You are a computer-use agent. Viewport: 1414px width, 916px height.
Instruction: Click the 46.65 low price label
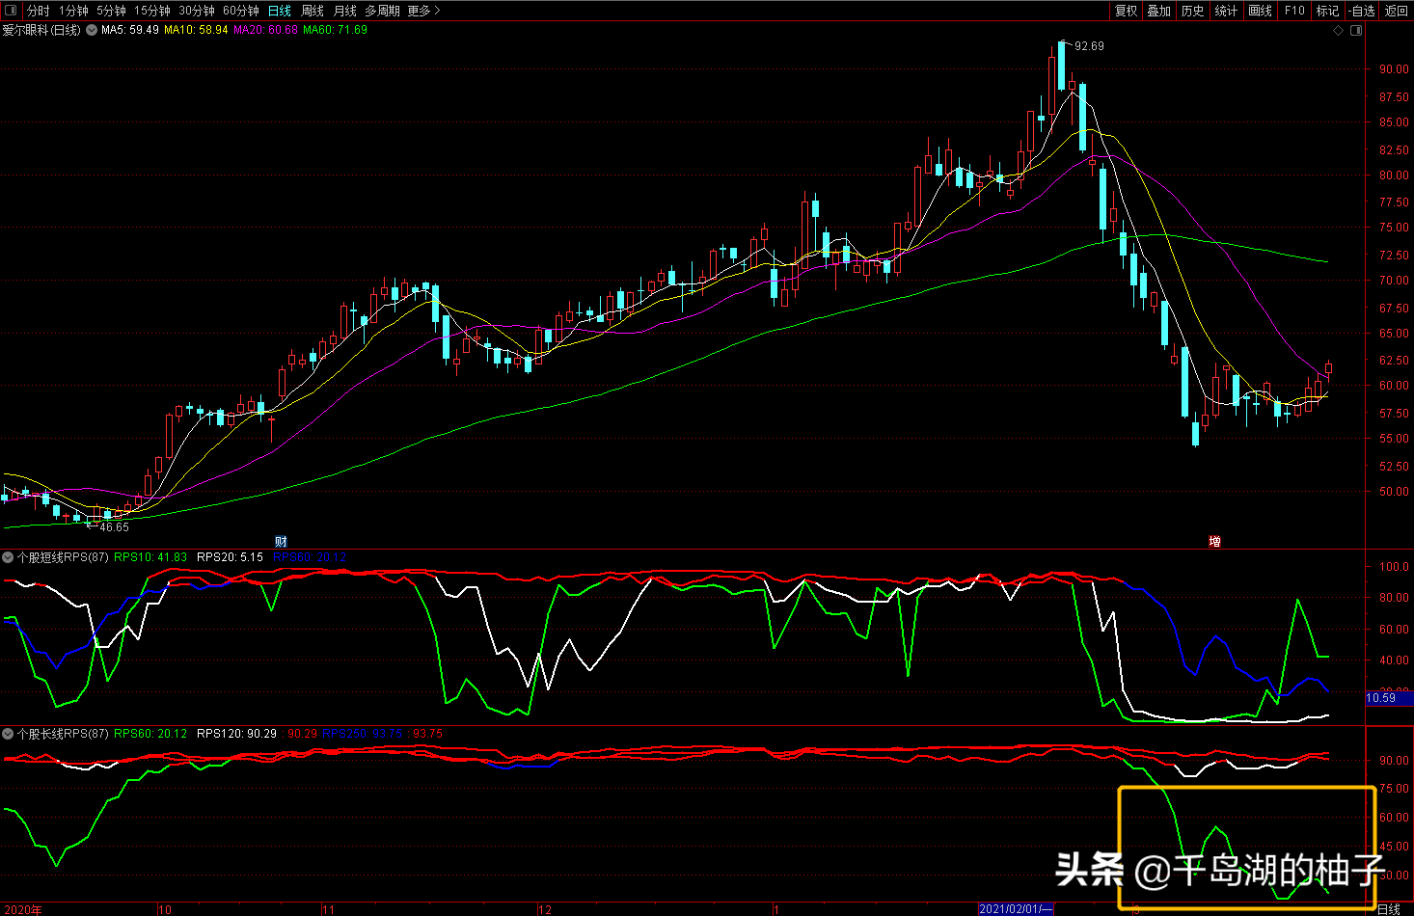[114, 527]
